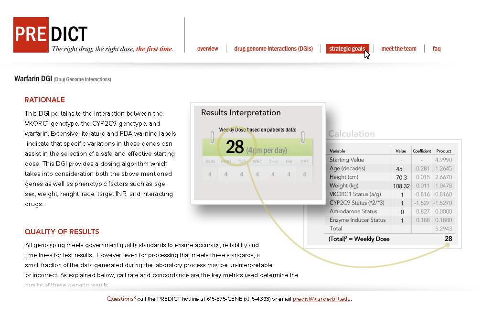Click the QUALITY OF RESULTS heading

click(62, 232)
